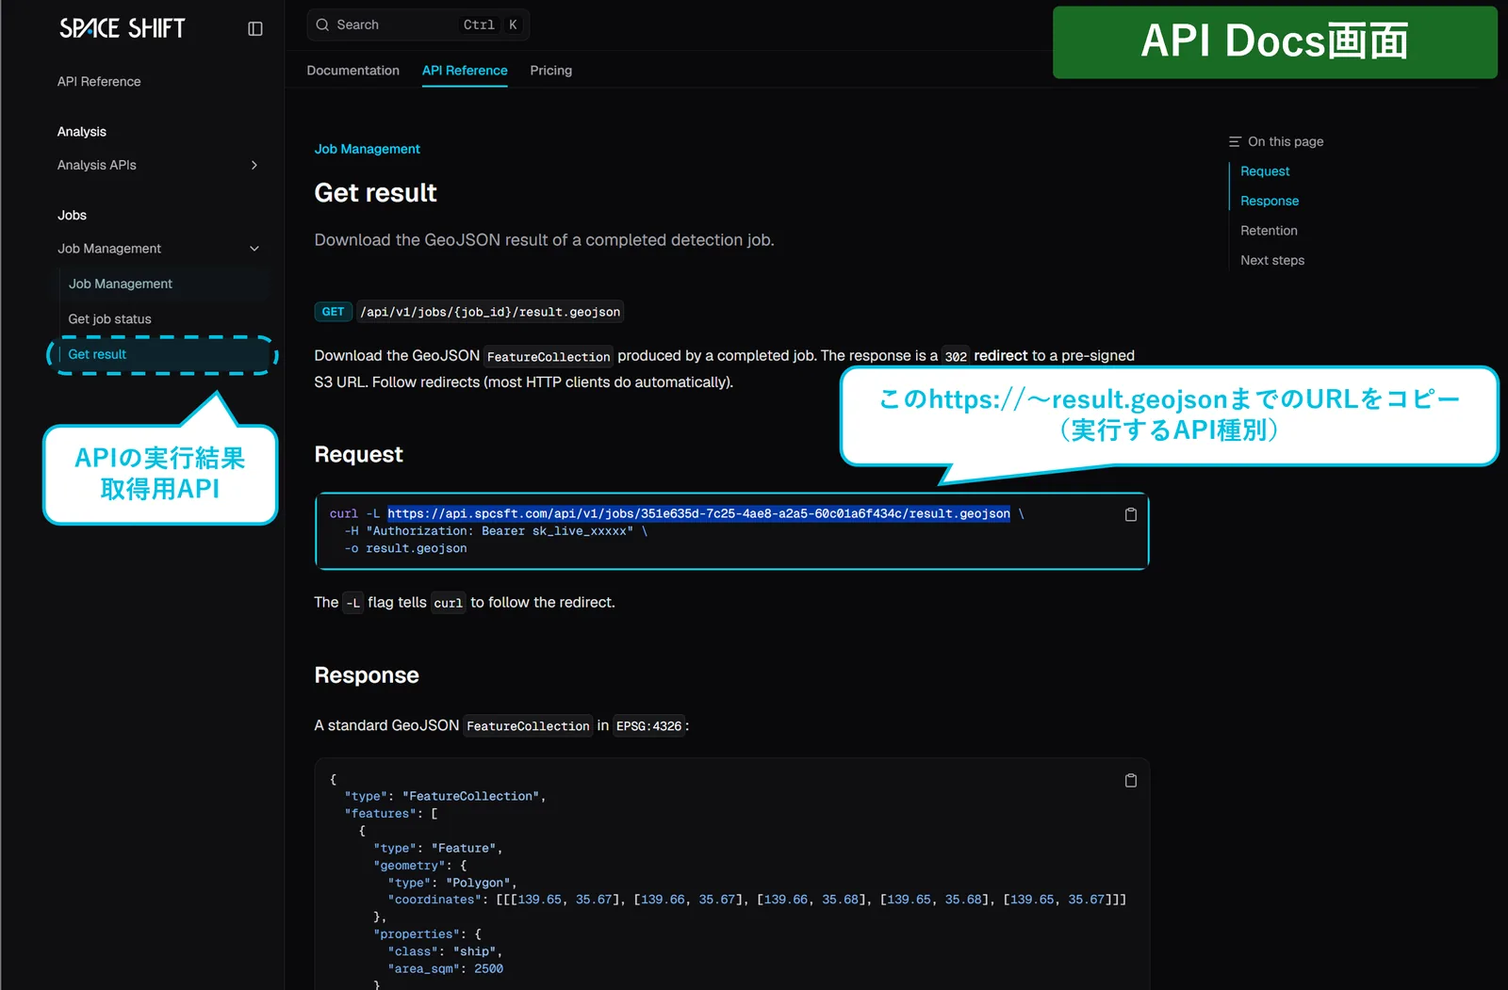Click the 302 inline code

(x=956, y=356)
